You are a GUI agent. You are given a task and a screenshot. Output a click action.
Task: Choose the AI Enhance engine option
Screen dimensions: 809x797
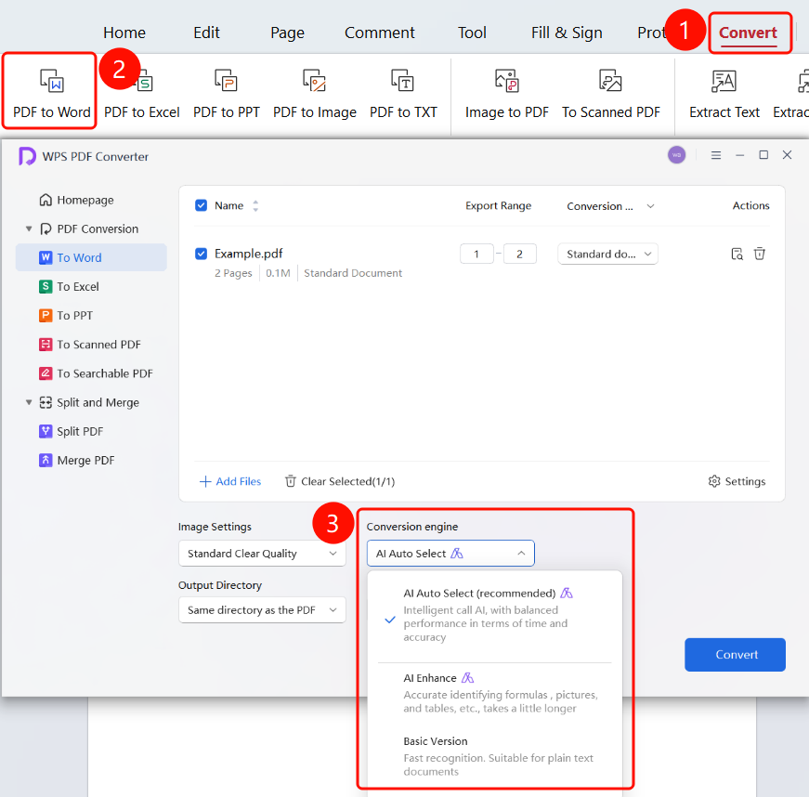494,693
